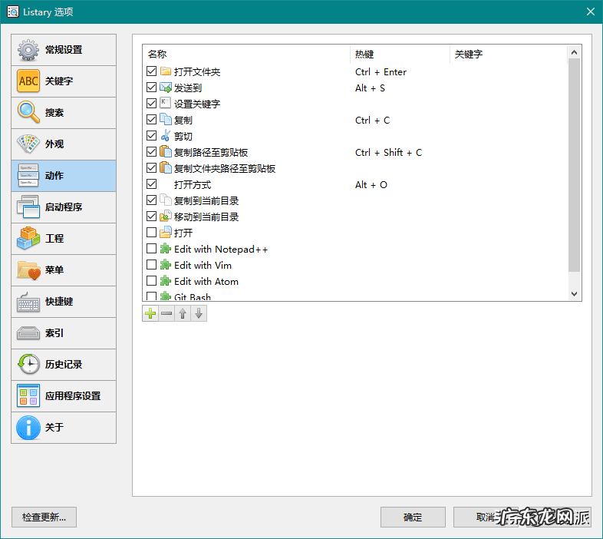
Task: Select the 搜索 magnifier sidebar item
Action: [64, 113]
